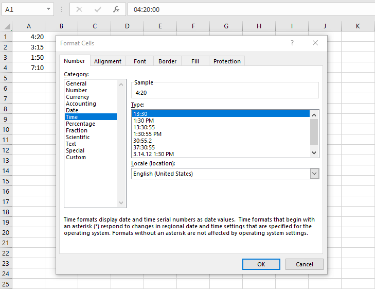Click the Category list scroll up arrow
Image resolution: width=375 pixels, height=289 pixels.
(121, 84)
